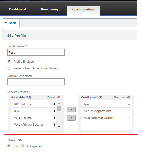
Task: Enable Parse Subject Alternative Names checkbox
Action: [x=9, y=68]
